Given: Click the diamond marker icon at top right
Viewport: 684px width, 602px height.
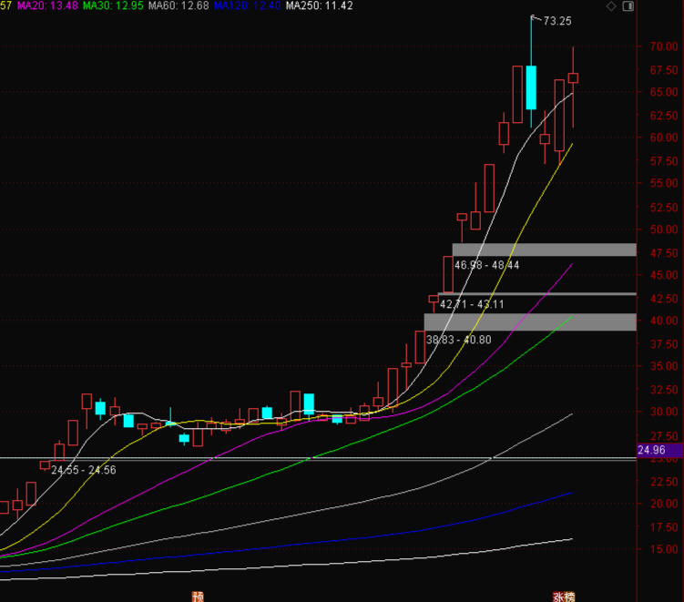Looking at the screenshot, I should [611, 6].
